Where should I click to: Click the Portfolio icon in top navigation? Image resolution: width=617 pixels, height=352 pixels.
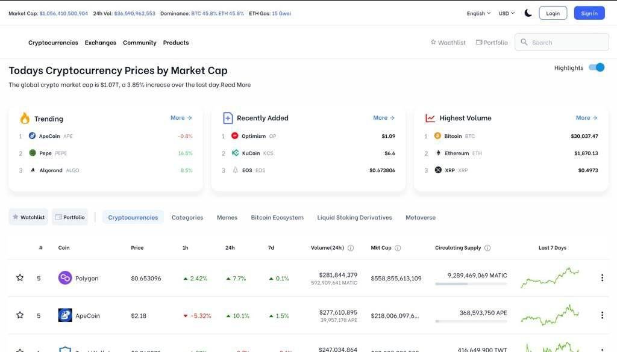click(479, 42)
